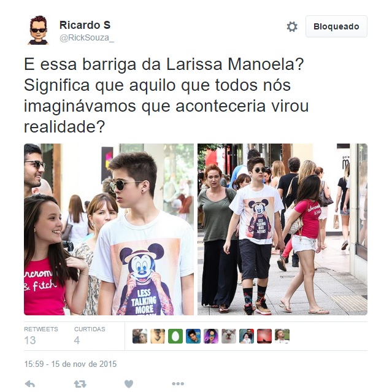This screenshot has width=392, height=392.
Task: Open the @RickSouza_ handle link
Action: (86, 38)
